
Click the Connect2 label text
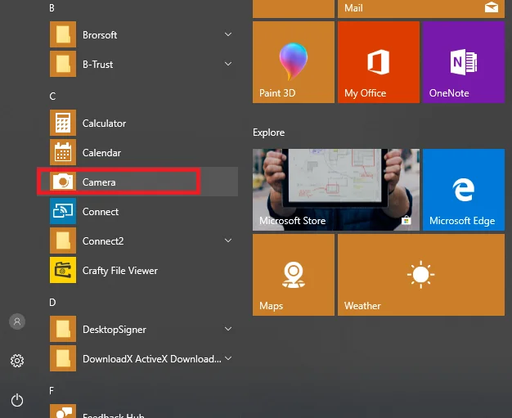[103, 241]
